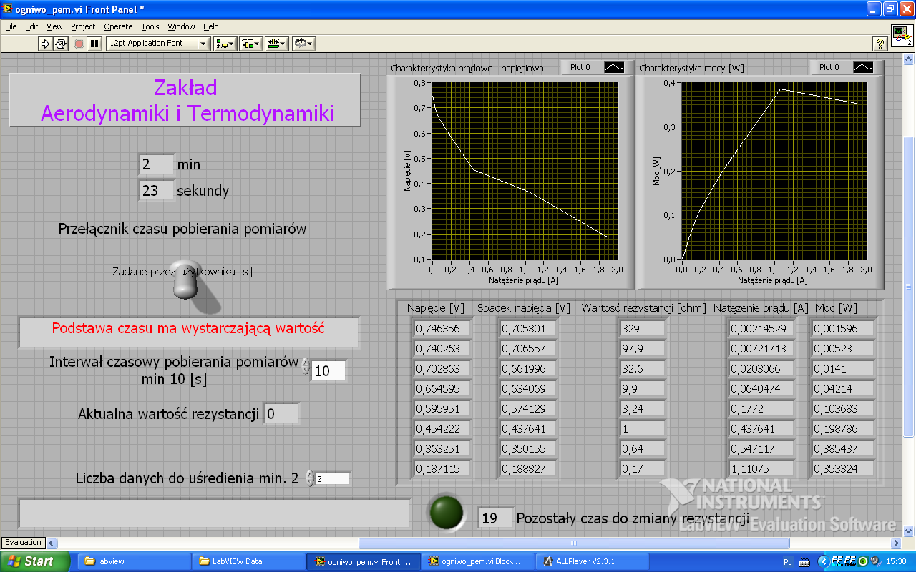Click the power characteristic plot area
Screen dimensions: 916x572
tap(774, 171)
